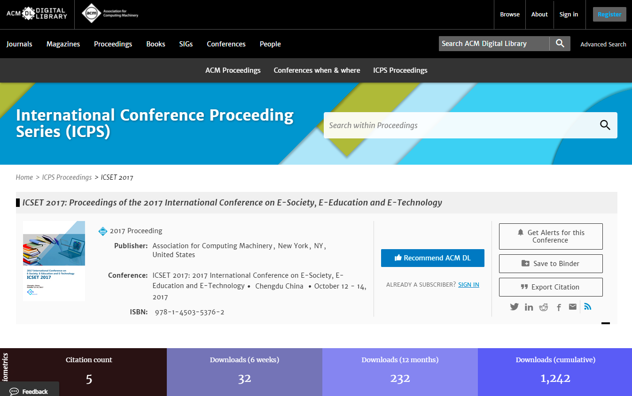632x396 pixels.
Task: Click the Association for Computing Machinery logo
Action: 110,13
